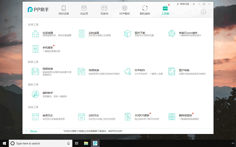Click the 修复闪退 repair crash button
This screenshot has height=147, width=236.
coord(183,4)
